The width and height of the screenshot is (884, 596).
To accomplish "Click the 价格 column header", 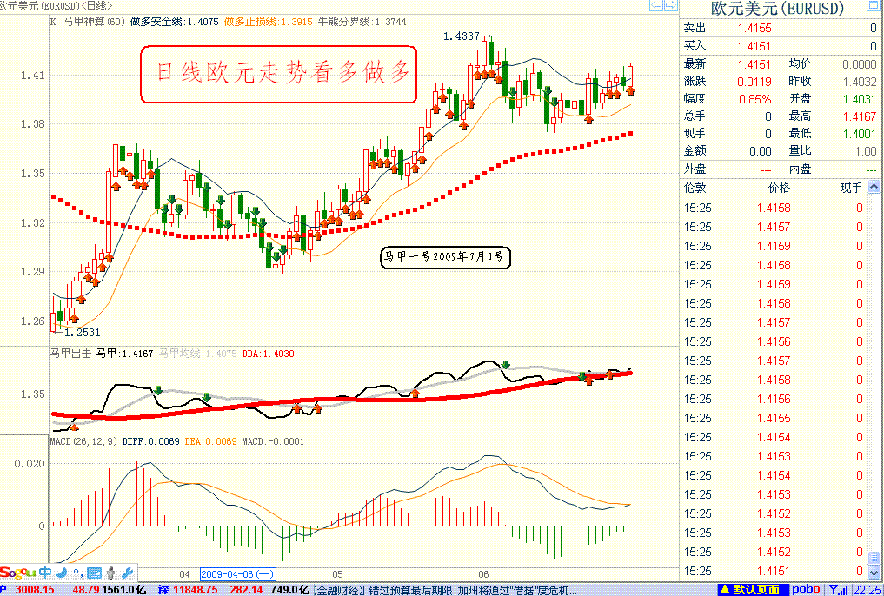I will tap(779, 188).
